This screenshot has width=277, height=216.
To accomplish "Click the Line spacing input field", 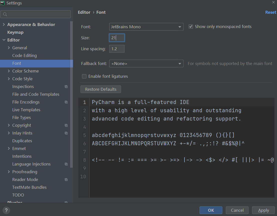I will pyautogui.click(x=117, y=49).
